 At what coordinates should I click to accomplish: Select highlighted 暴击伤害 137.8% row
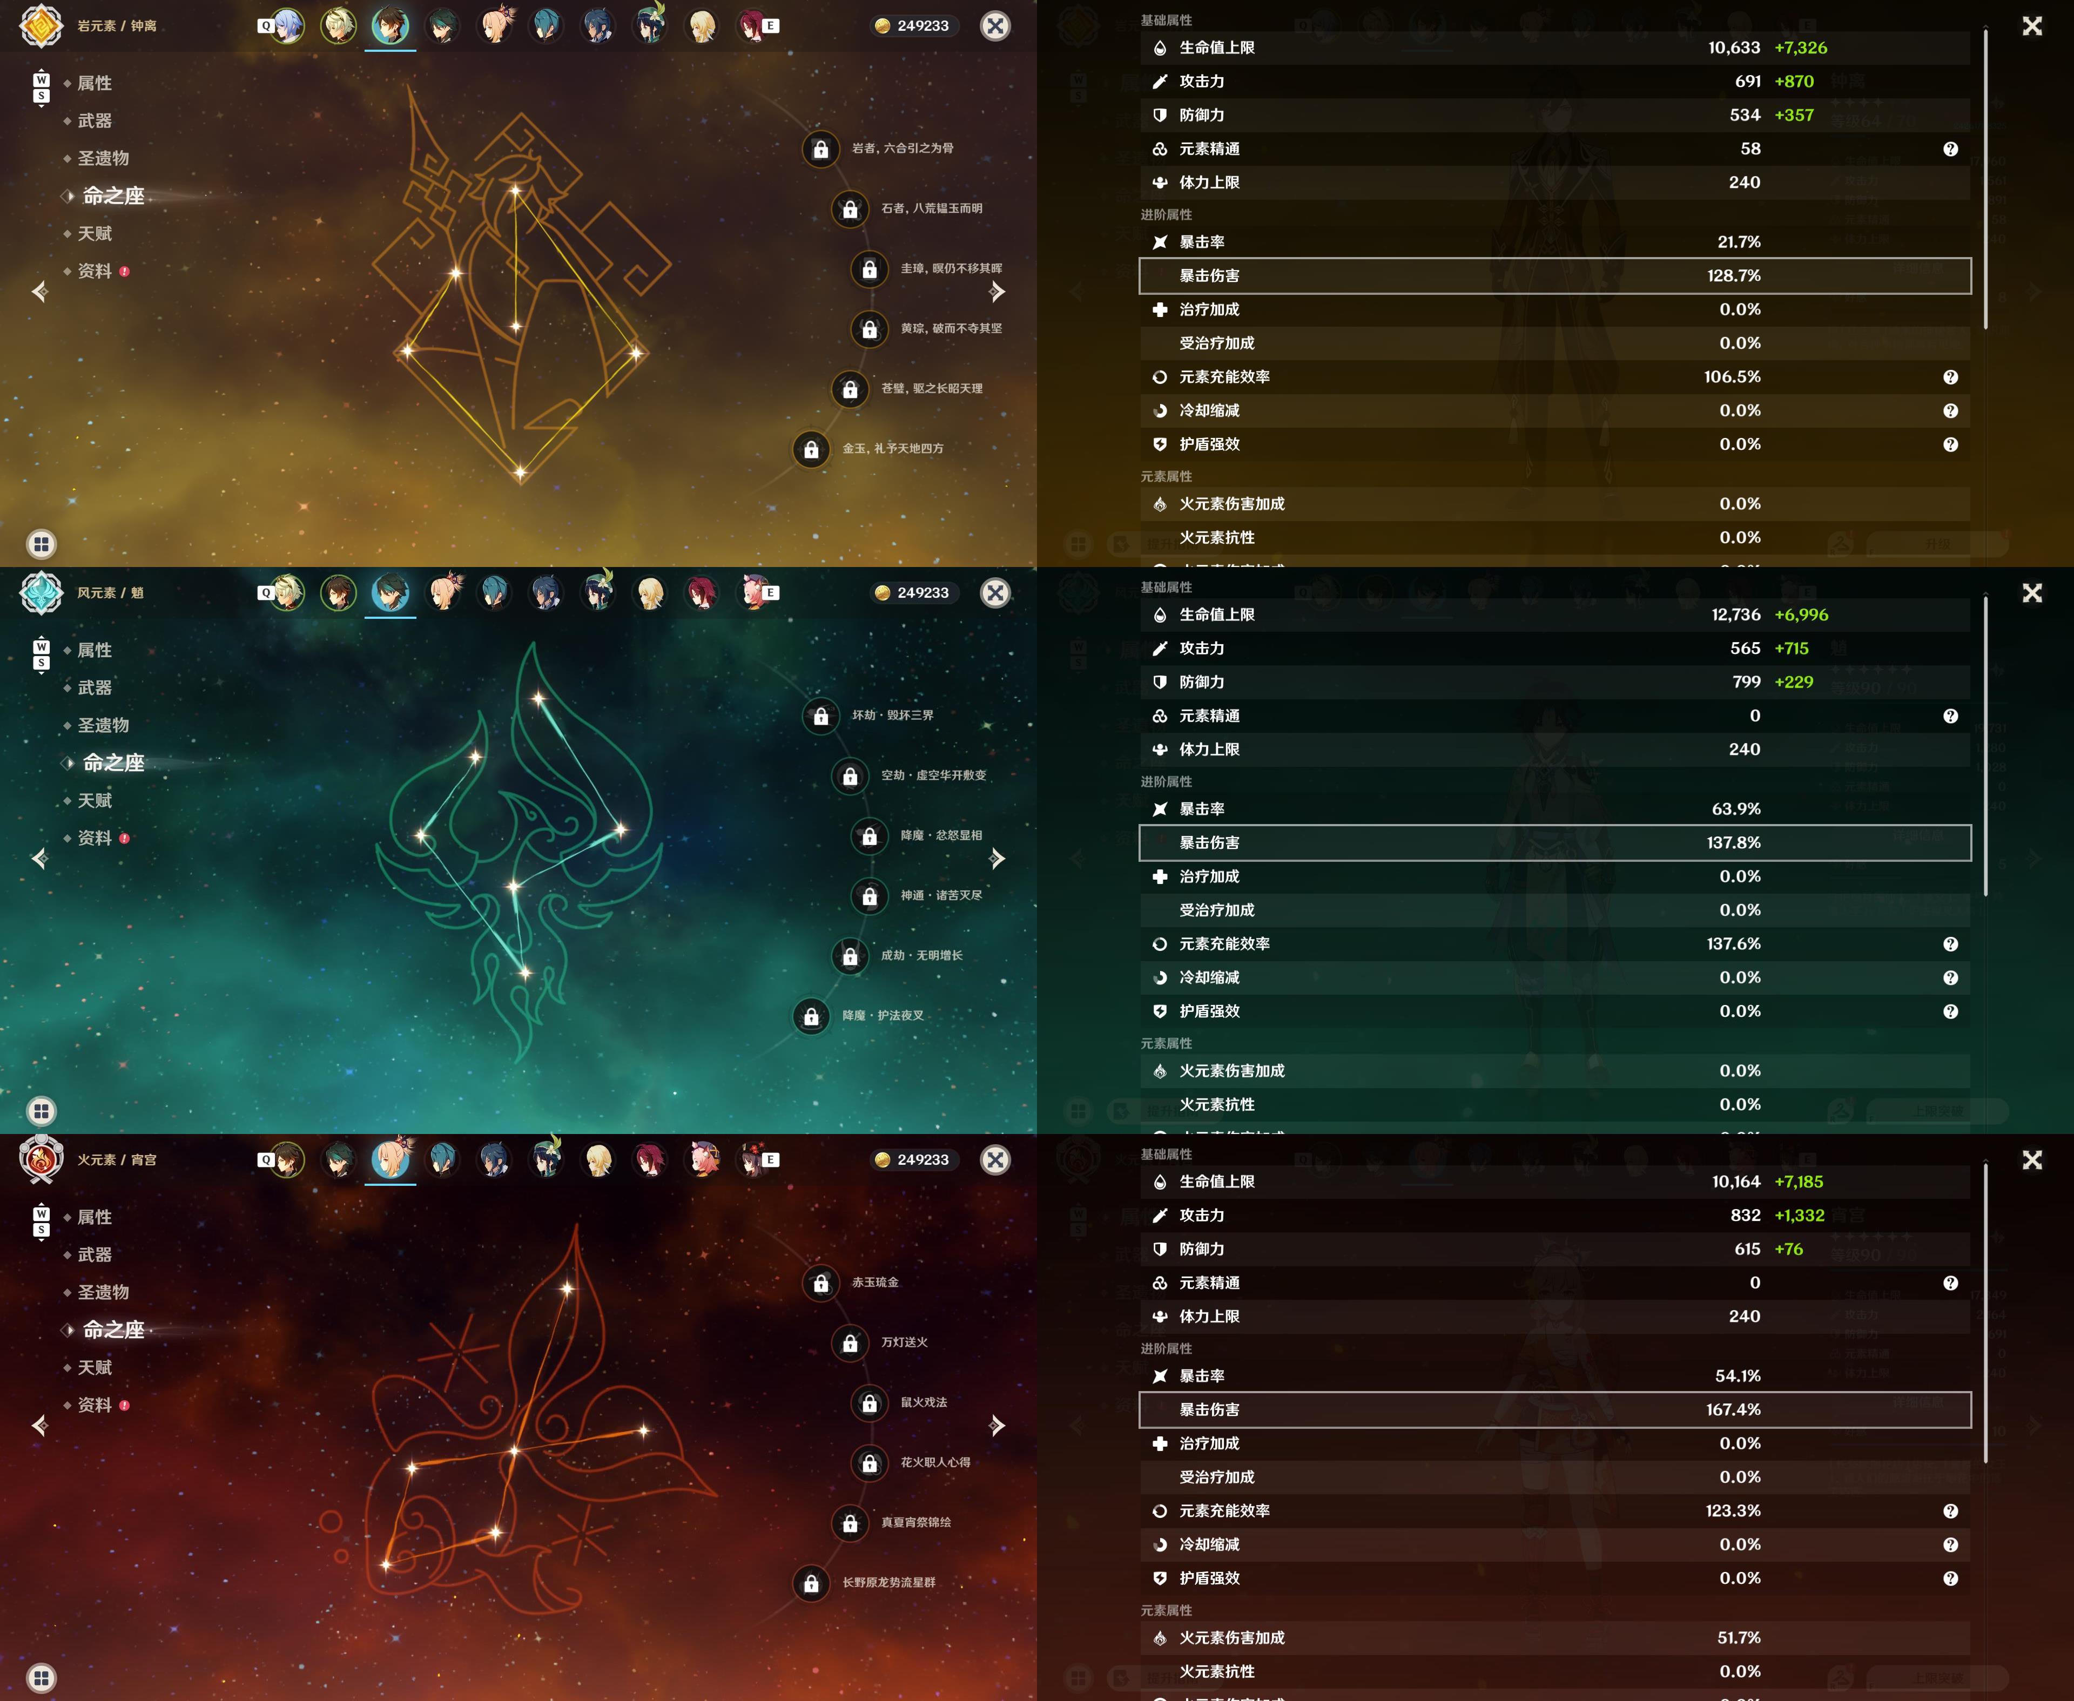click(x=1554, y=842)
